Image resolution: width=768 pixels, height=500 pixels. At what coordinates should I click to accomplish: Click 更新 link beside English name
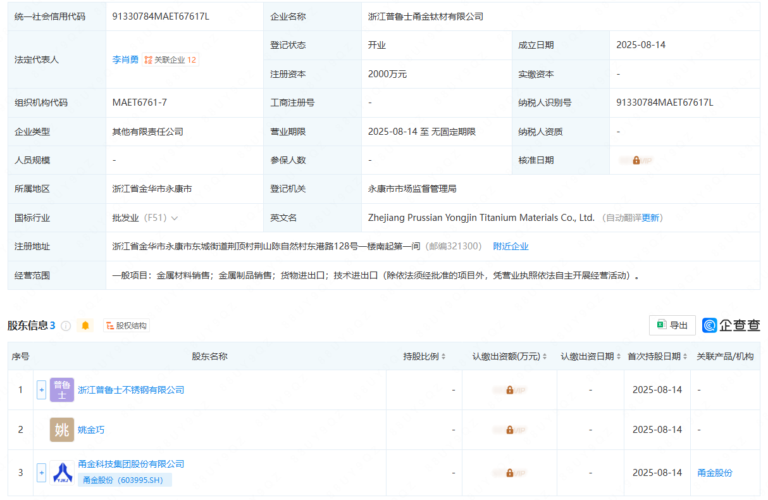650,218
